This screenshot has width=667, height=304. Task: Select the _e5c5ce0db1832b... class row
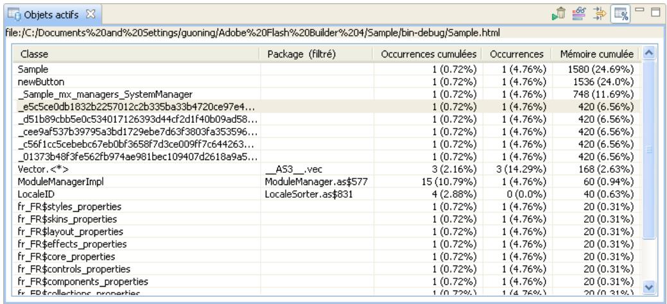[x=328, y=106]
